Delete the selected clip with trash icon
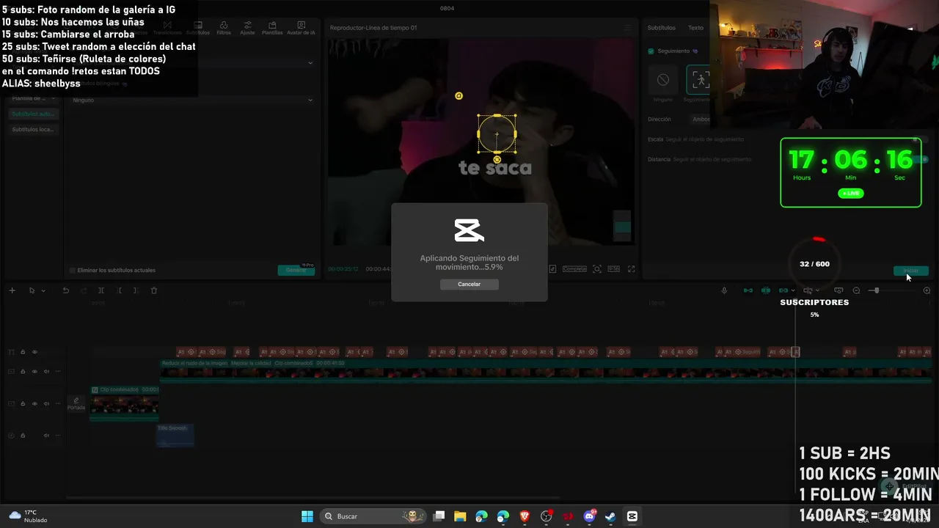Viewport: 939px width, 528px height. [x=153, y=290]
